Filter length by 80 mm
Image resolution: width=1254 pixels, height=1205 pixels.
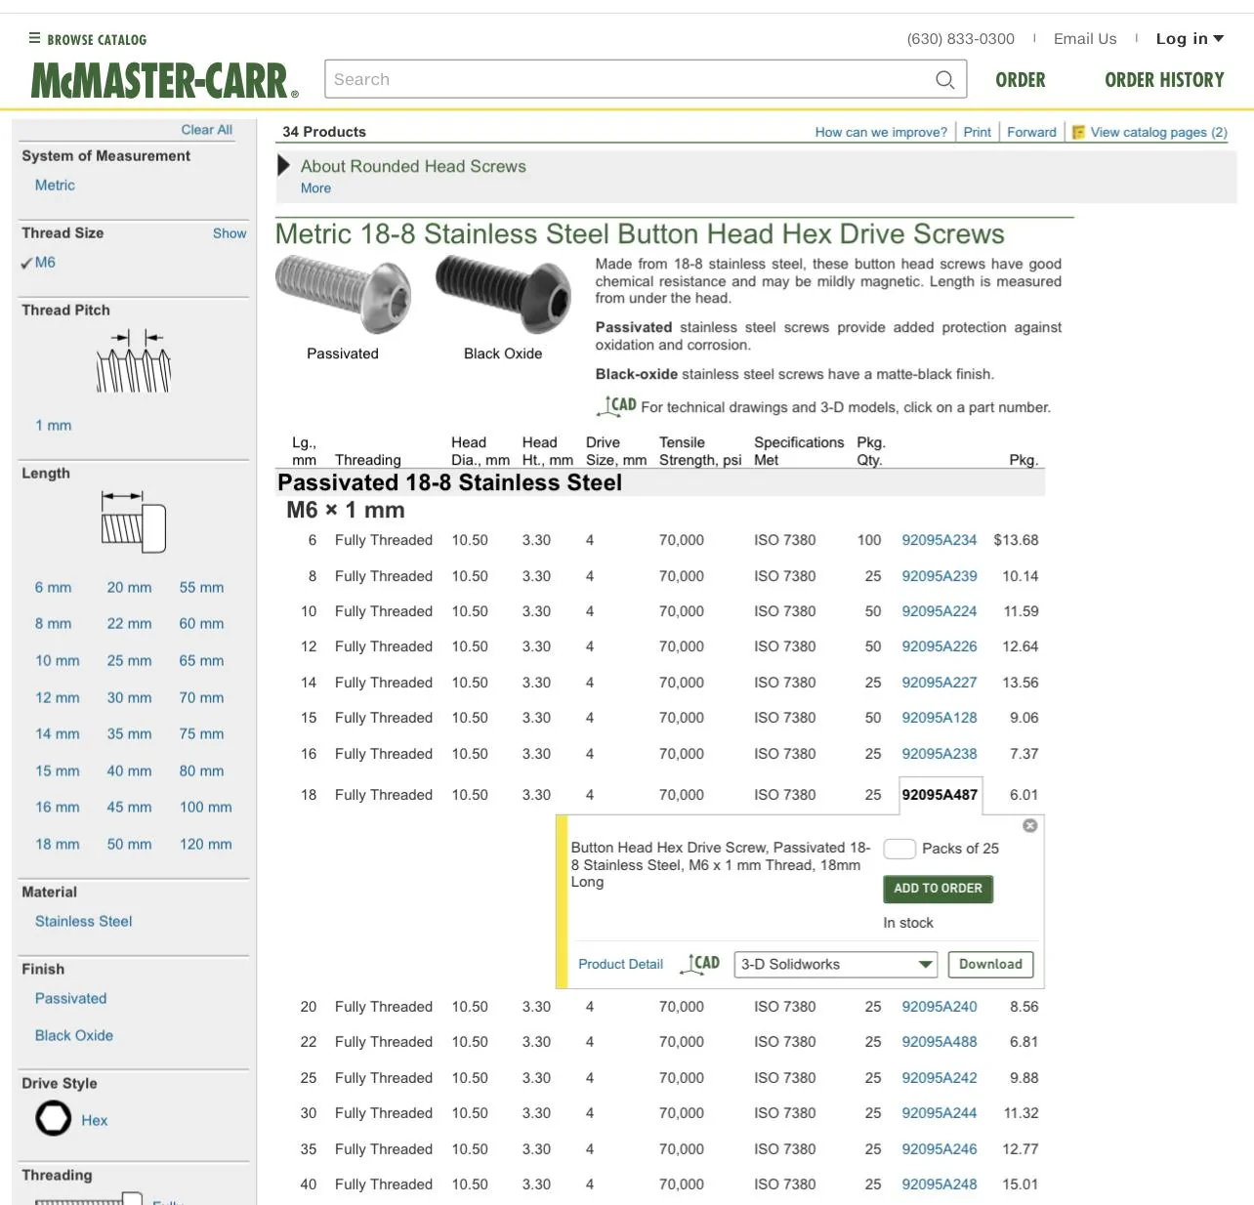pos(201,771)
